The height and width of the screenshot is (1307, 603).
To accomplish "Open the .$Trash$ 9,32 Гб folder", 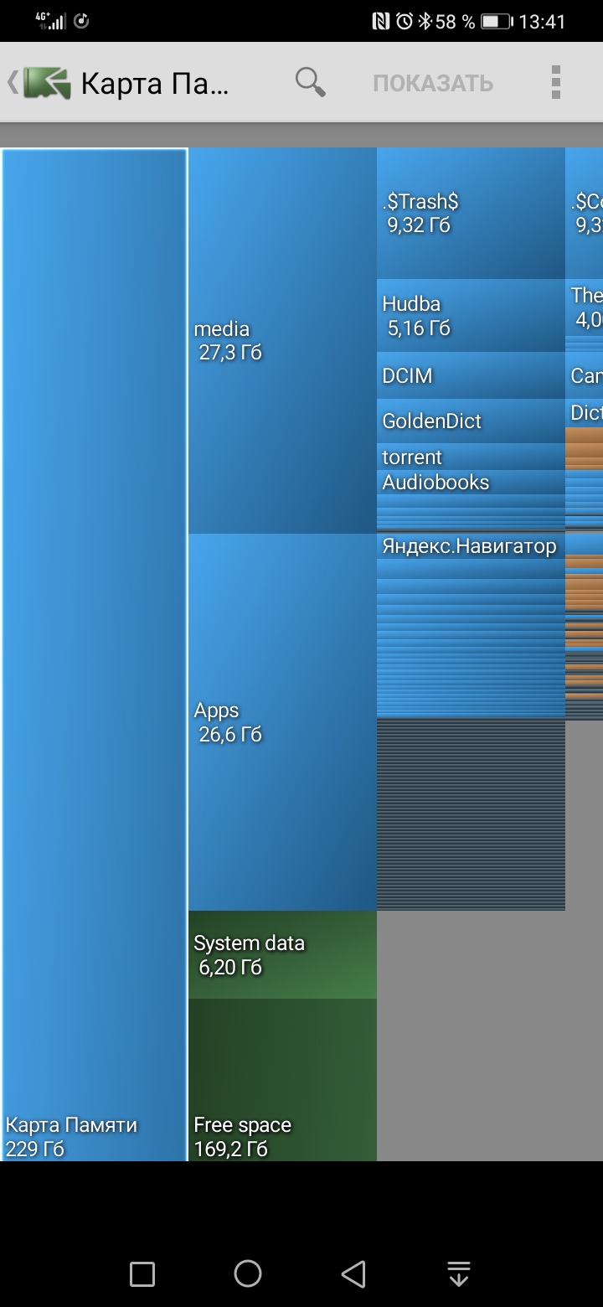I will pyautogui.click(x=470, y=214).
